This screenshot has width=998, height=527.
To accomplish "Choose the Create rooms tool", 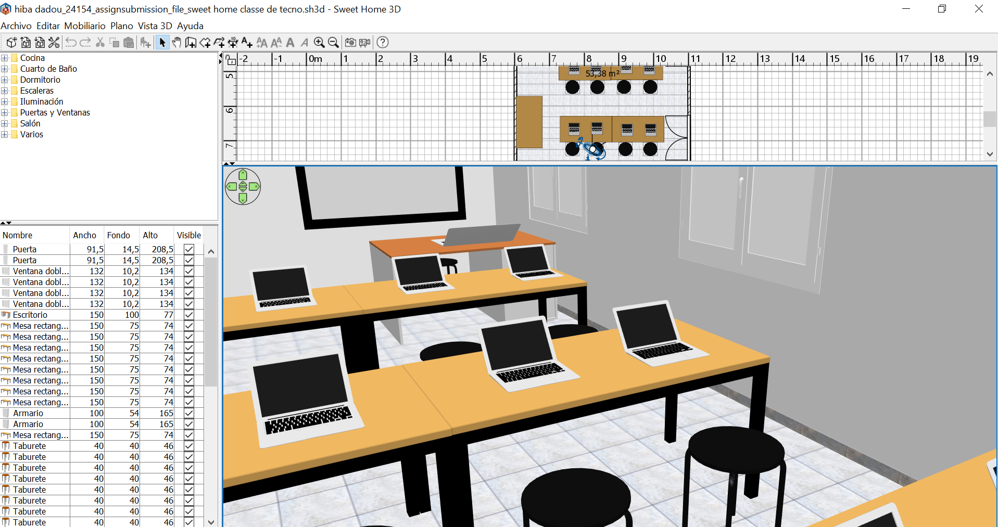I will (x=205, y=43).
